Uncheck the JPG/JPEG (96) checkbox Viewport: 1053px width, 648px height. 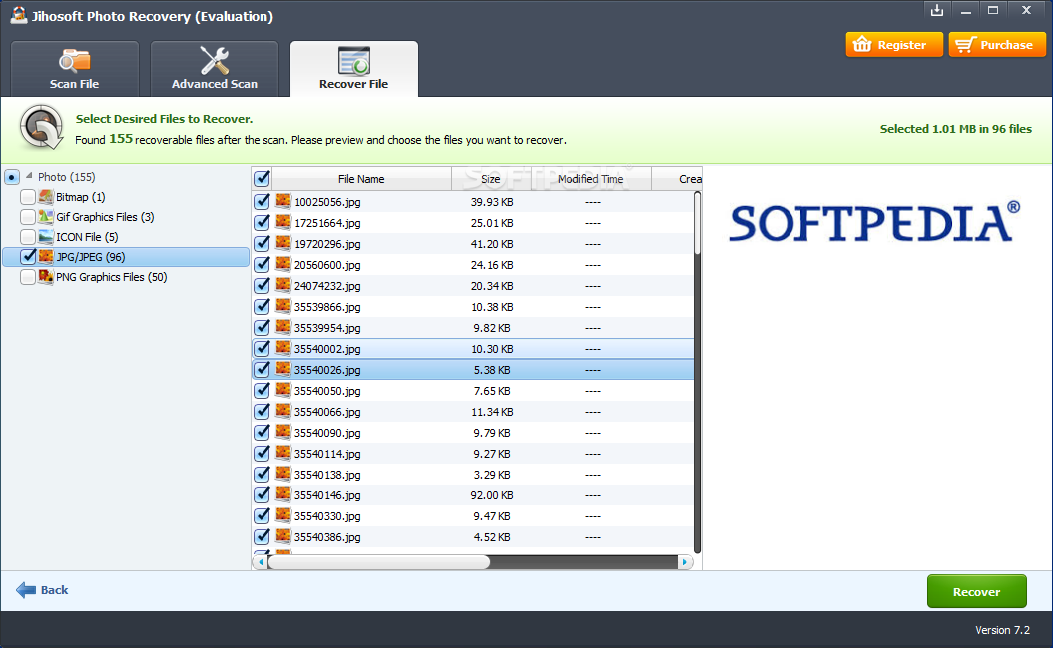[28, 257]
